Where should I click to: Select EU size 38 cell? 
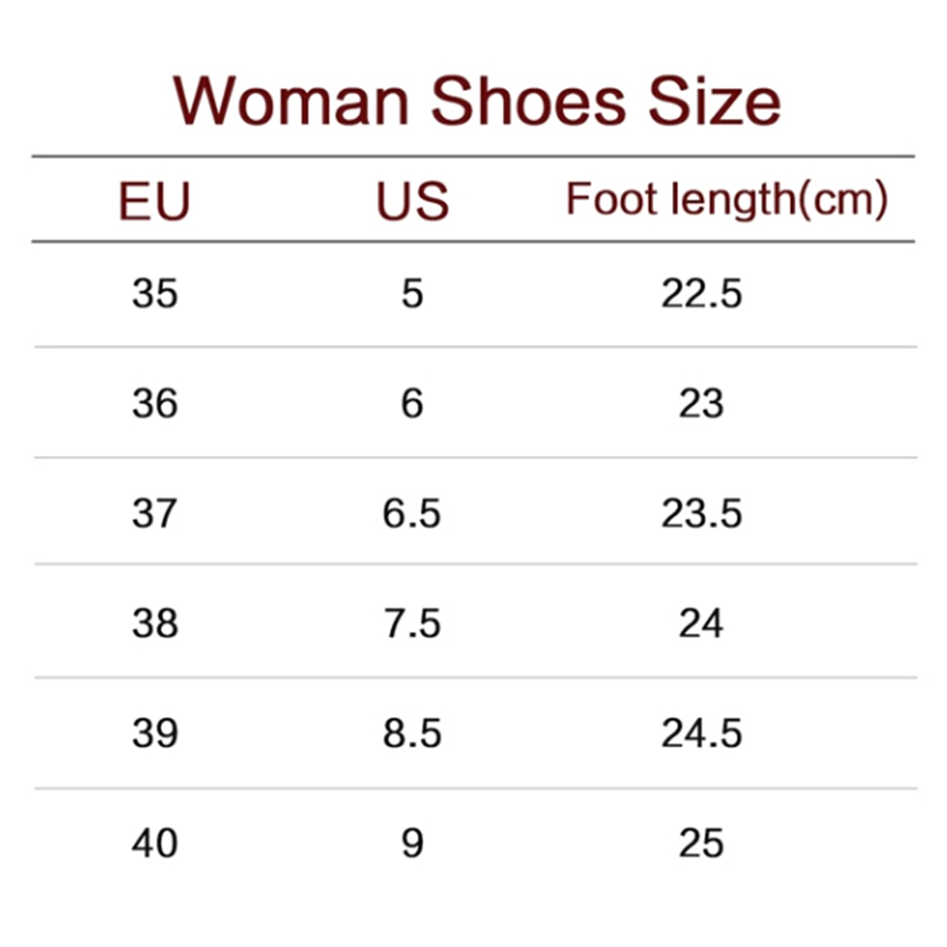tap(155, 623)
